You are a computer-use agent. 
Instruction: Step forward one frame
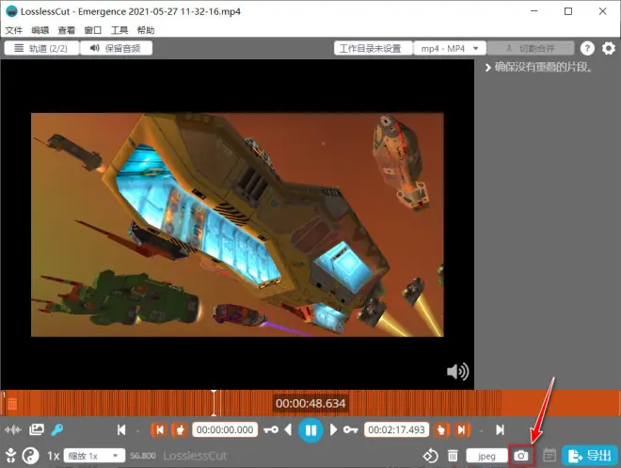tap(333, 430)
